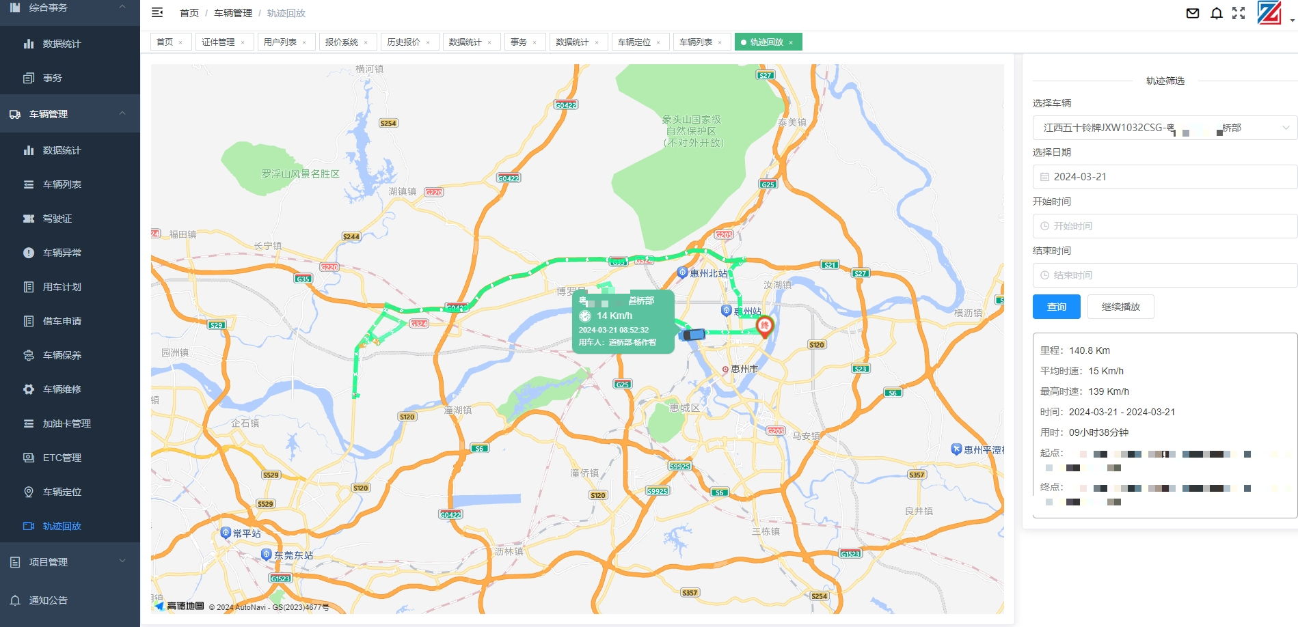This screenshot has height=627, width=1298.
Task: Click the 通知公告 bell icon
Action: click(x=15, y=600)
